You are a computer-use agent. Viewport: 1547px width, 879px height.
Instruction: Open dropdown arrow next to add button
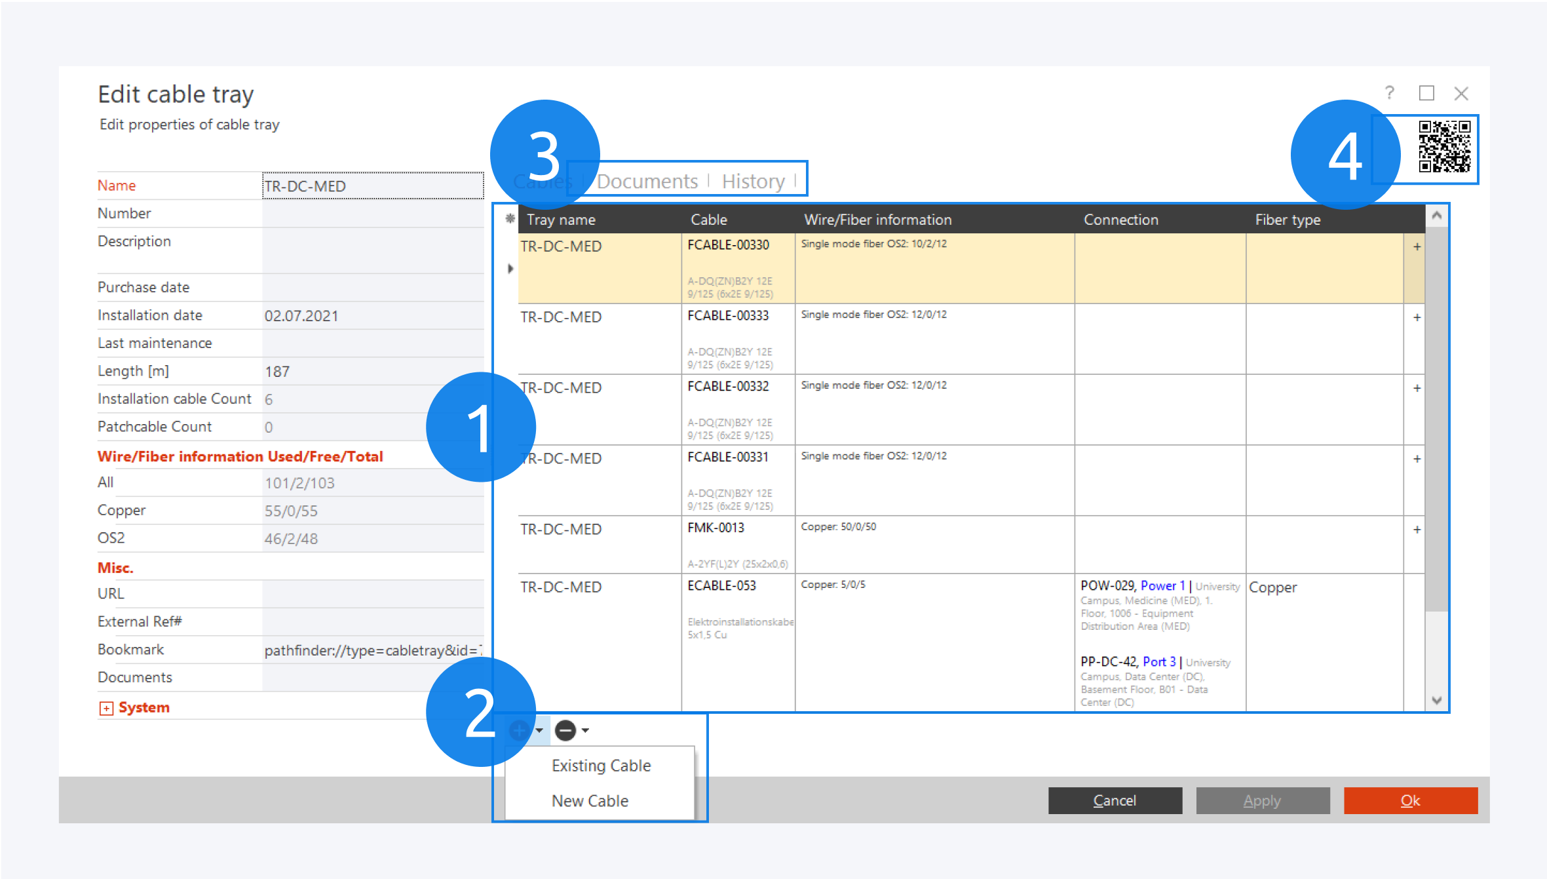click(x=539, y=730)
